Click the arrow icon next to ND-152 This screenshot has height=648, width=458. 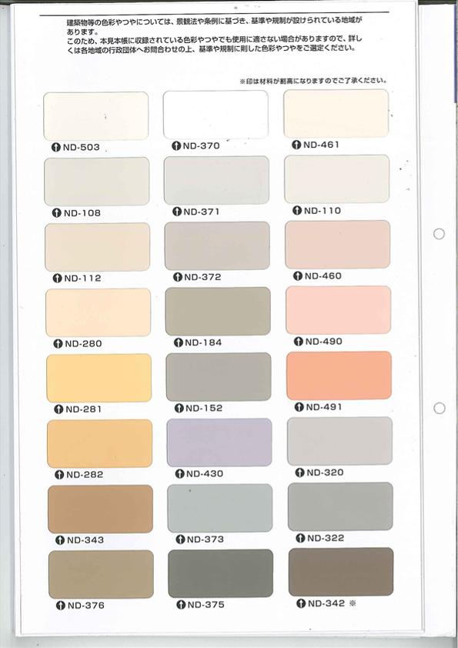[179, 409]
